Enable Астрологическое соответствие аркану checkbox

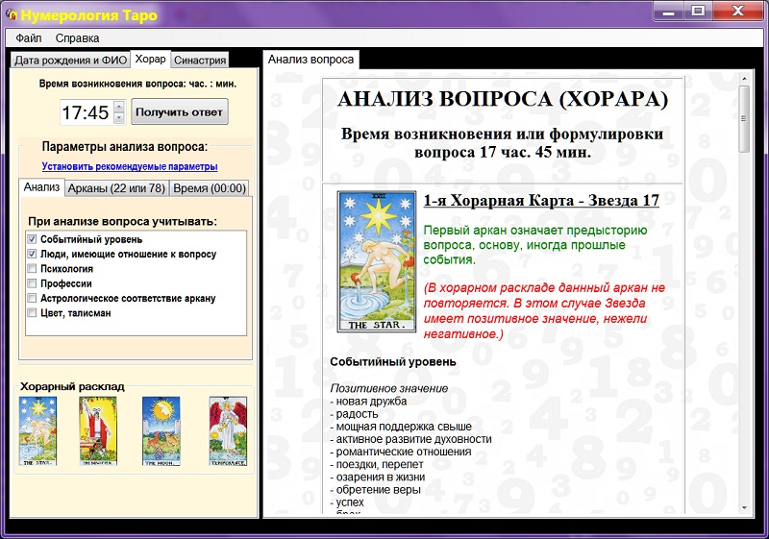point(32,298)
